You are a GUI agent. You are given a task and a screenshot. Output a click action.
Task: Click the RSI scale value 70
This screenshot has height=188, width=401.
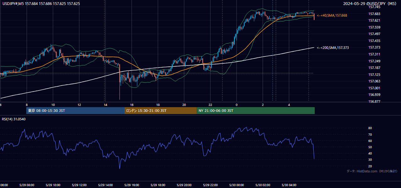370,135
